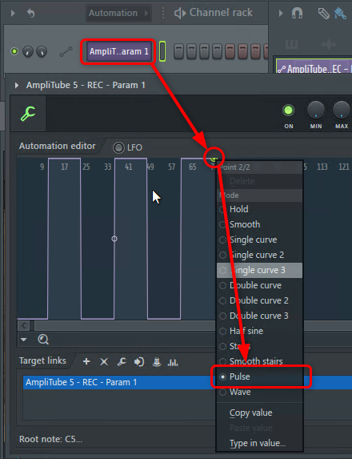Click the green channel select indicator beside AmpliT..aram 1

coord(162,51)
